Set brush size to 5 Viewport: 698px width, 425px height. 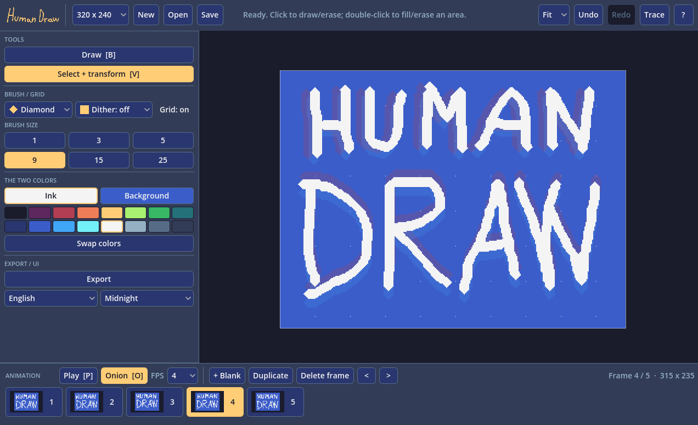[x=163, y=140]
